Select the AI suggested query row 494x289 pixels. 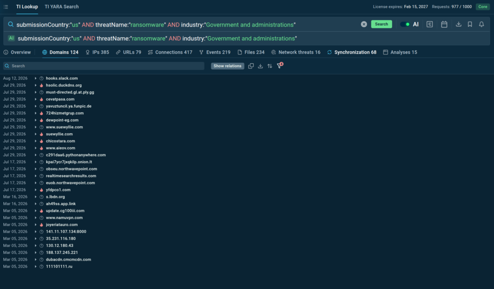[247, 39]
